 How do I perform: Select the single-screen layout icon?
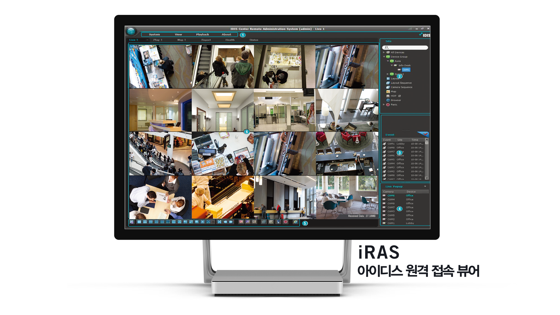tap(139, 222)
